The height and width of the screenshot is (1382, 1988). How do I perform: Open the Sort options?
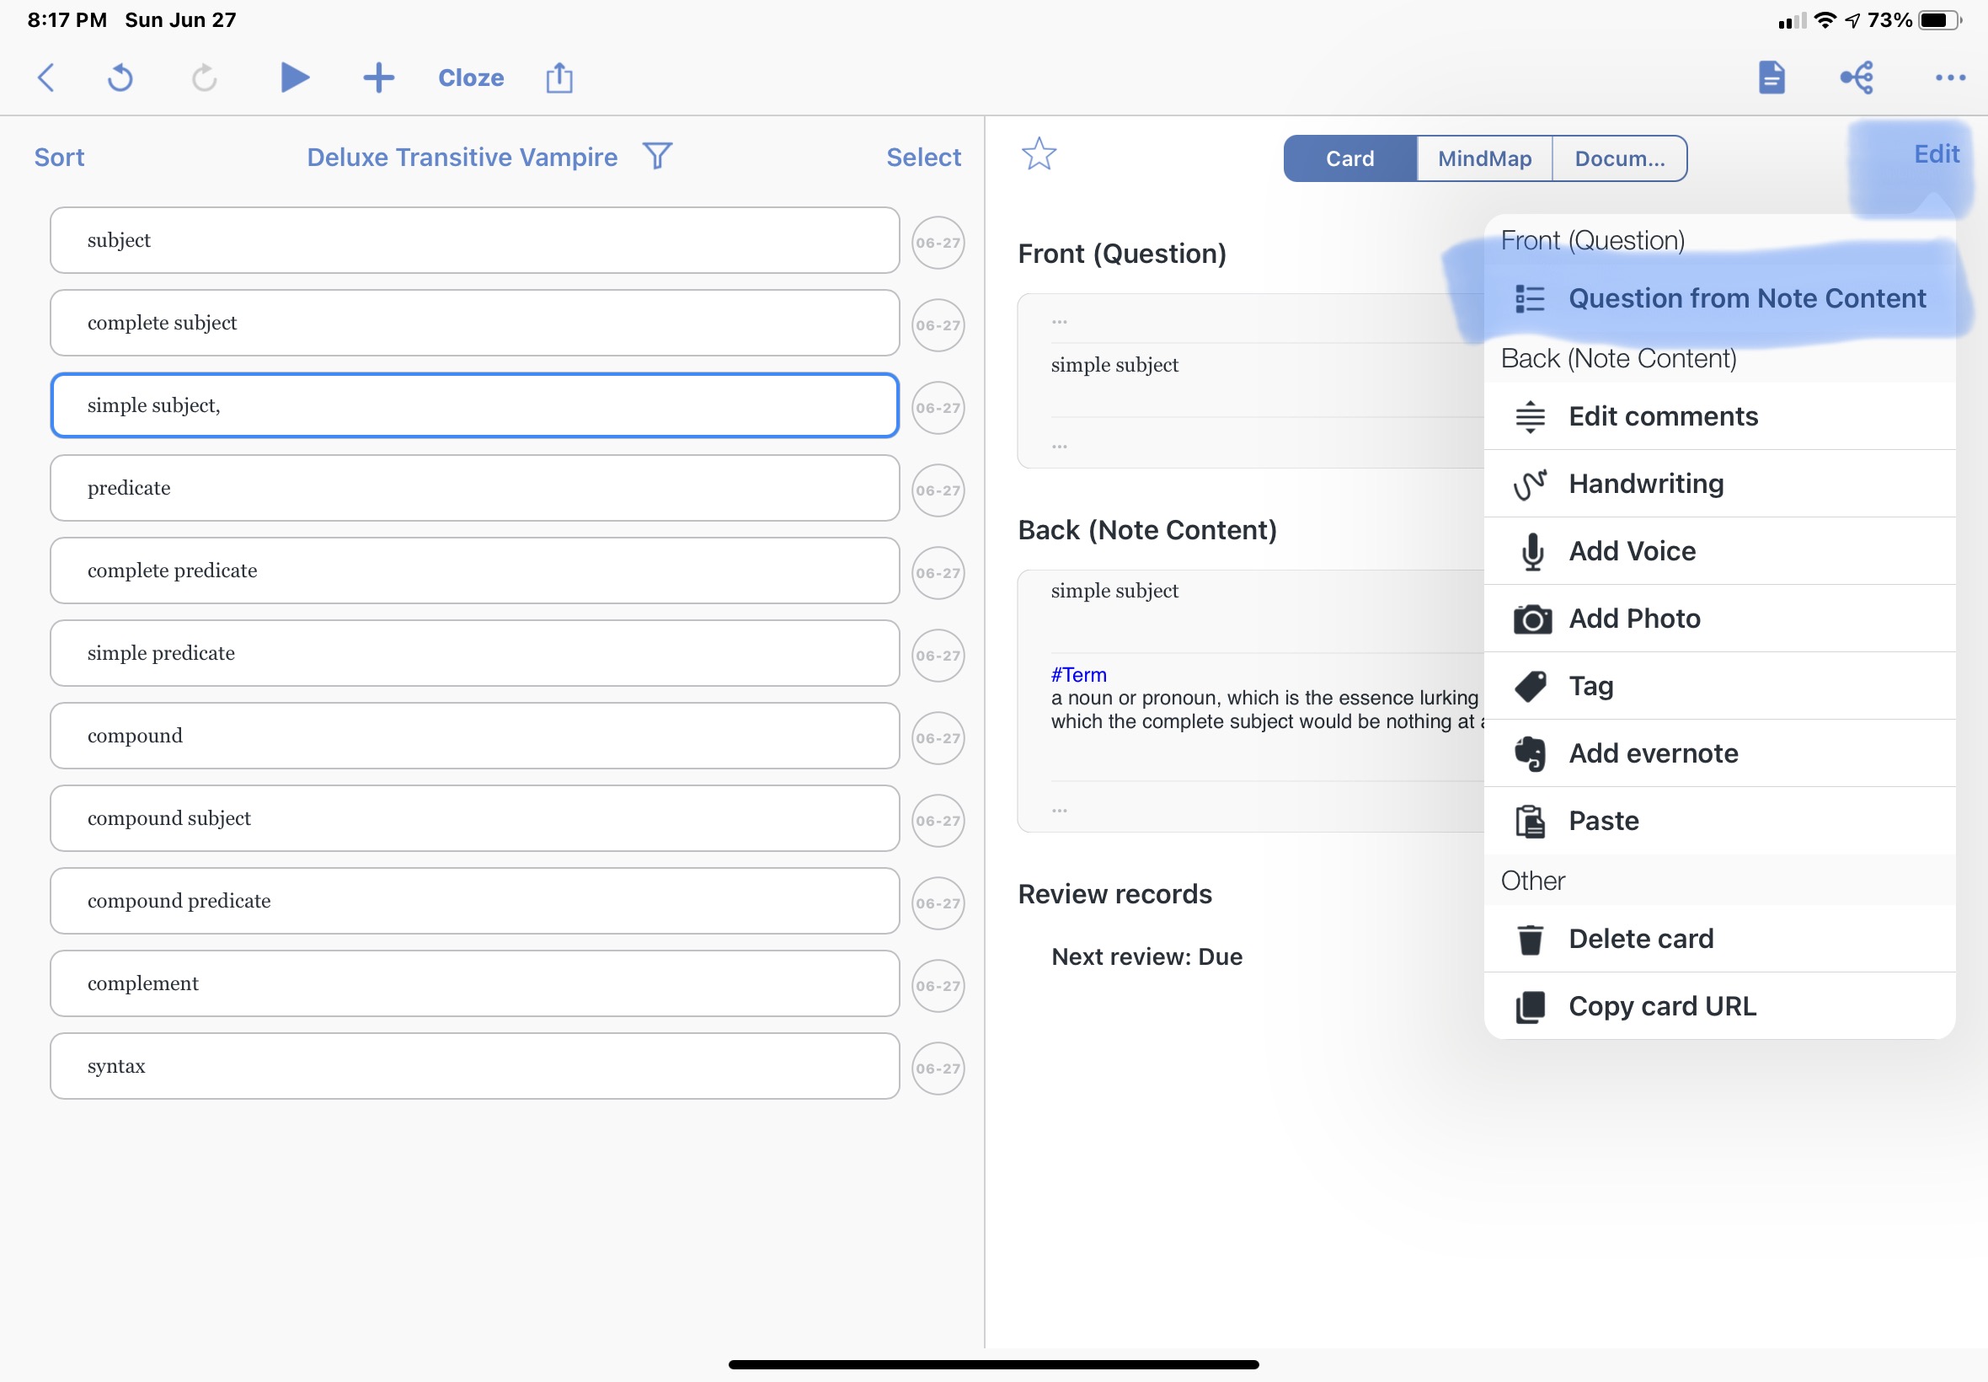pos(59,158)
